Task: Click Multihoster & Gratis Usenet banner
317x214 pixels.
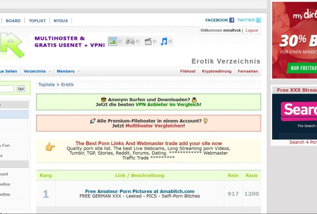Action: (69, 42)
